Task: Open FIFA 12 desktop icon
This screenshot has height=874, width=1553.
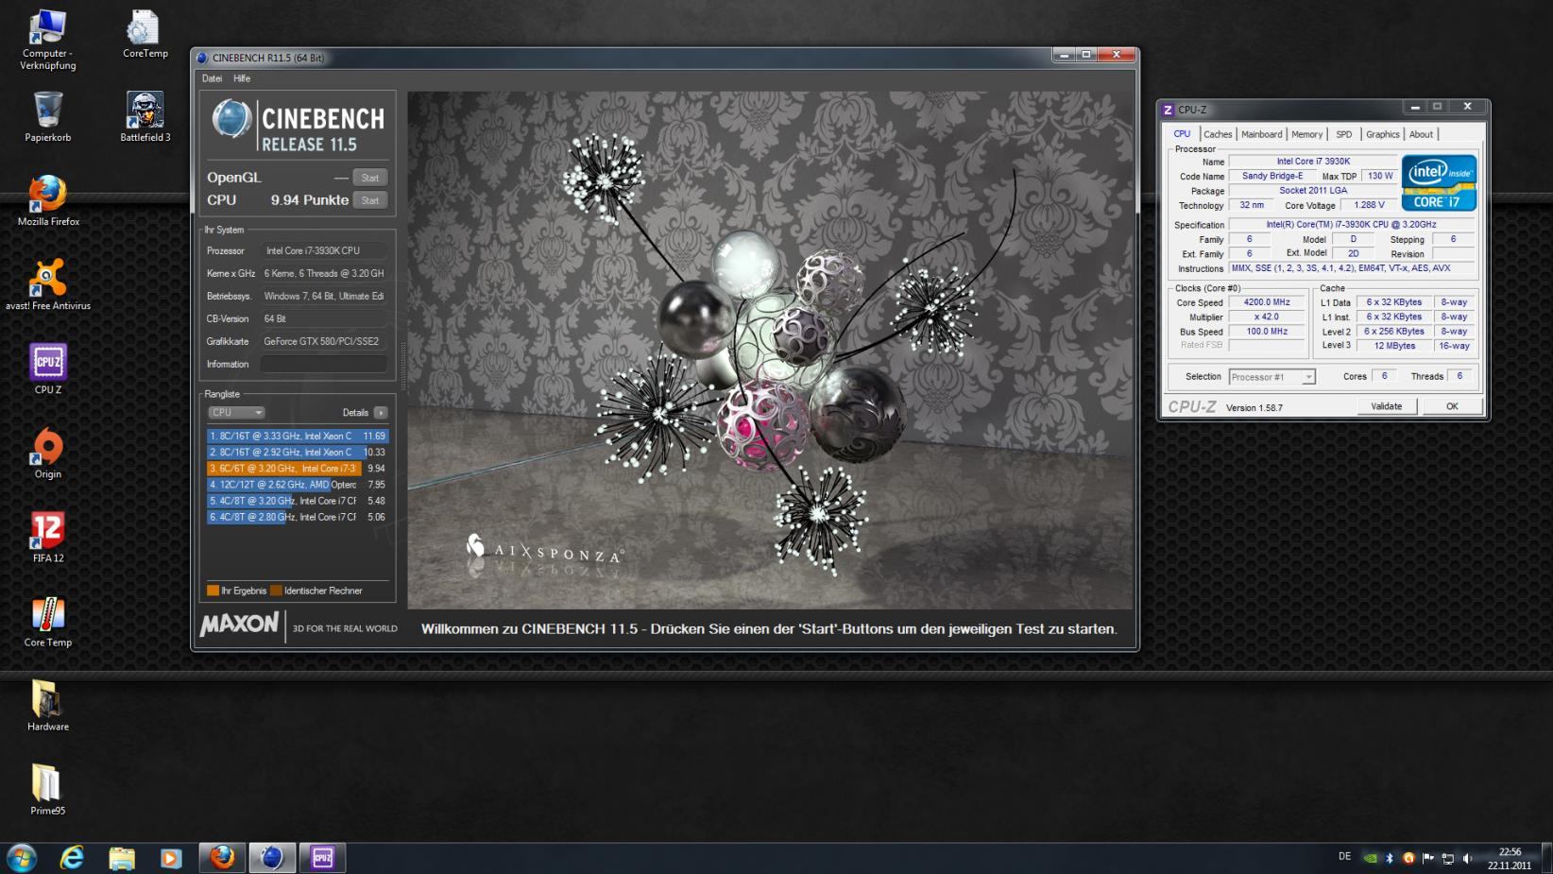Action: tap(47, 537)
